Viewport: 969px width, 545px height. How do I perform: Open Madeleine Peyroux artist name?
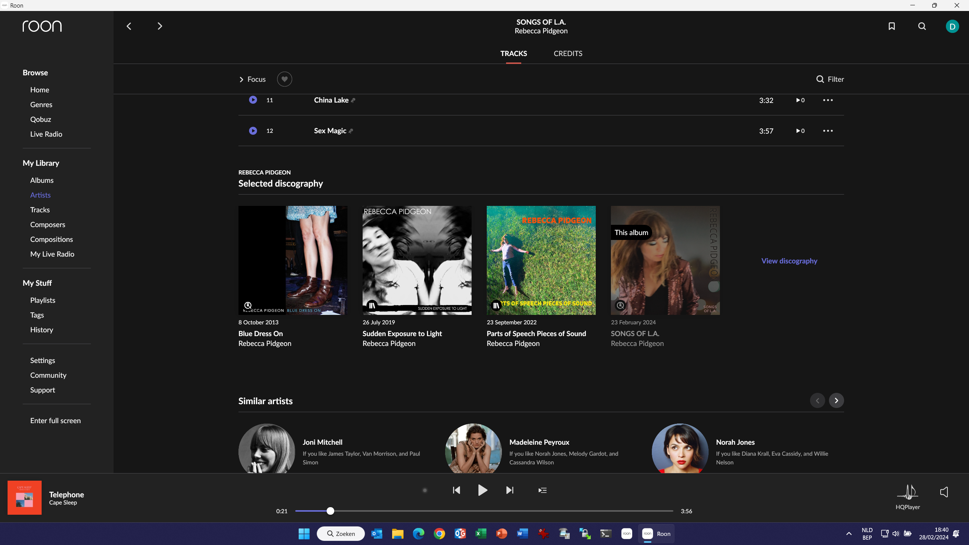click(539, 442)
